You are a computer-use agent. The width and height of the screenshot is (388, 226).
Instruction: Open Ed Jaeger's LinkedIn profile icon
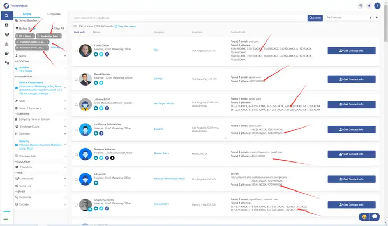click(x=96, y=183)
